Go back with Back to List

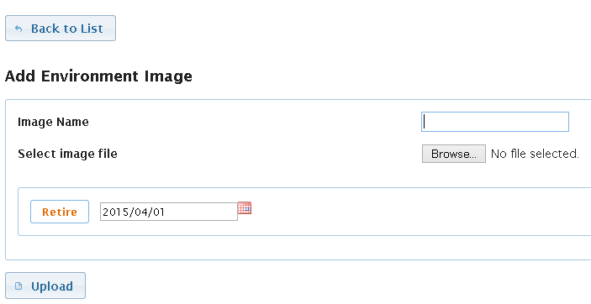point(61,29)
